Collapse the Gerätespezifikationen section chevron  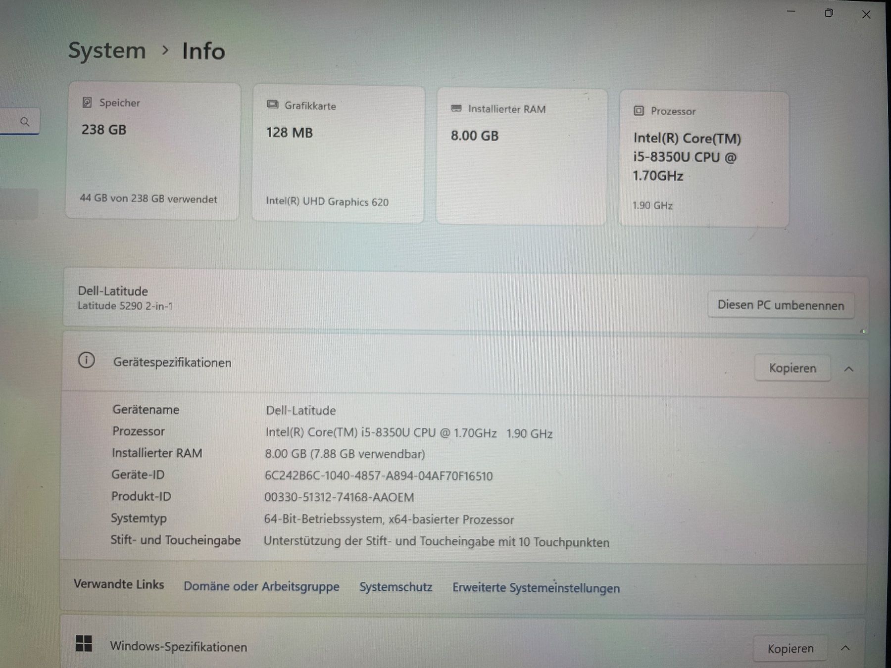[849, 369]
